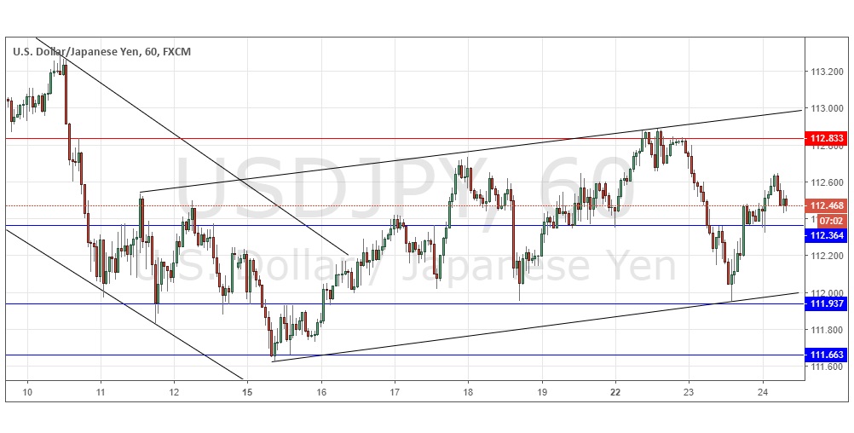The height and width of the screenshot is (433, 854).
Task: Click date 24 on the time axis
Action: pos(762,394)
